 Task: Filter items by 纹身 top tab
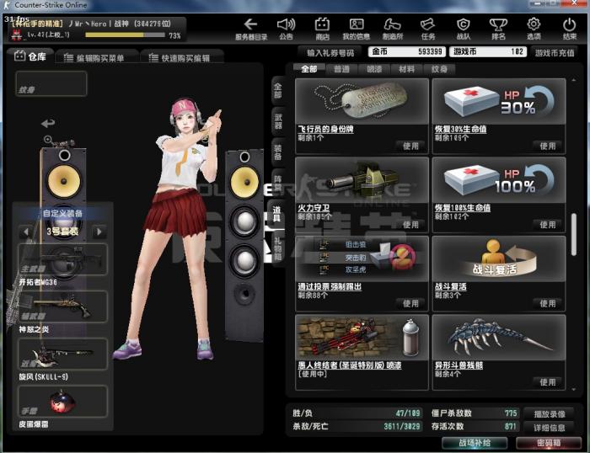439,69
